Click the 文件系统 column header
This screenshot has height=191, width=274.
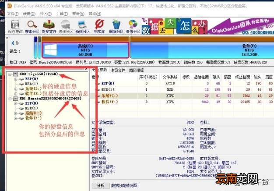coord(170,77)
